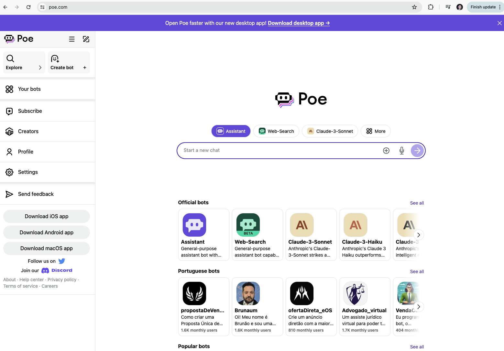See all Popular bots
This screenshot has height=351, width=504.
click(417, 347)
